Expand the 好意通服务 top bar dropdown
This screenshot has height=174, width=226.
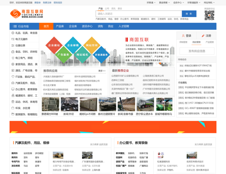coord(194,2)
